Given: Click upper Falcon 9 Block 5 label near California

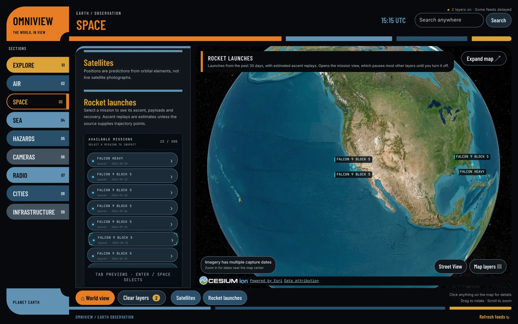Looking at the screenshot, I should click(x=353, y=159).
